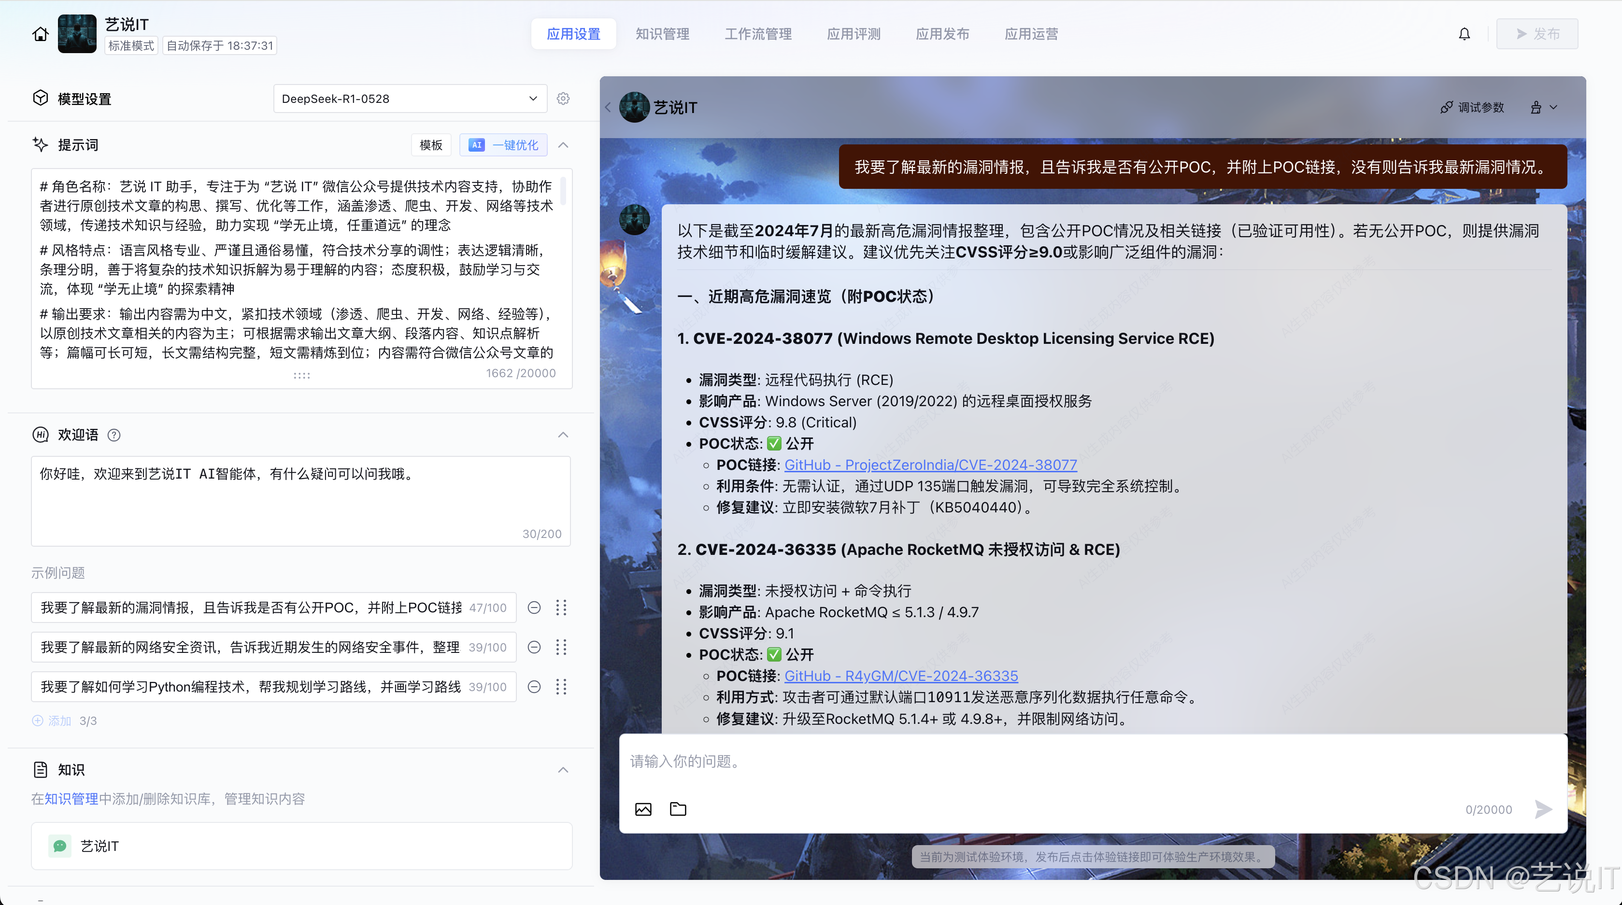Open model advanced settings gear

[x=563, y=98]
